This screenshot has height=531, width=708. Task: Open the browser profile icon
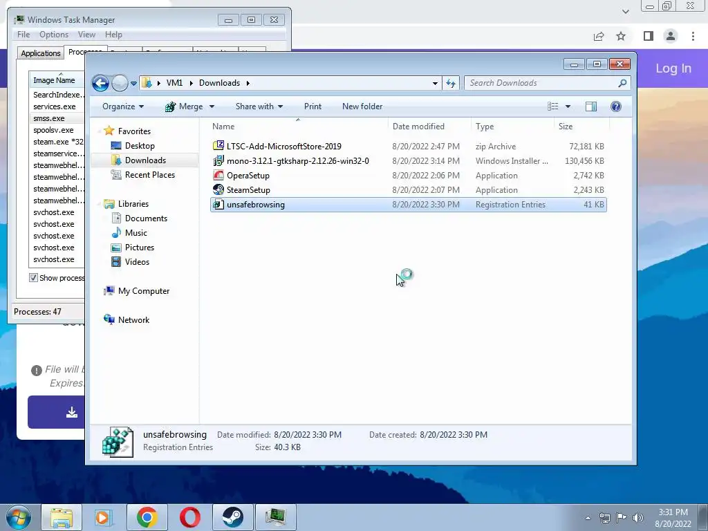671,36
